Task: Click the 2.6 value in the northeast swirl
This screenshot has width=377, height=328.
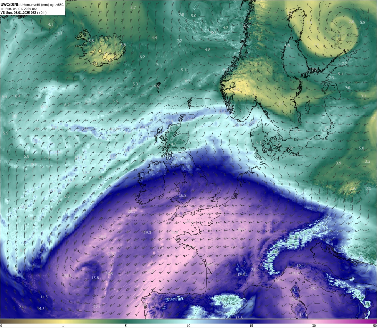Action: pos(351,22)
